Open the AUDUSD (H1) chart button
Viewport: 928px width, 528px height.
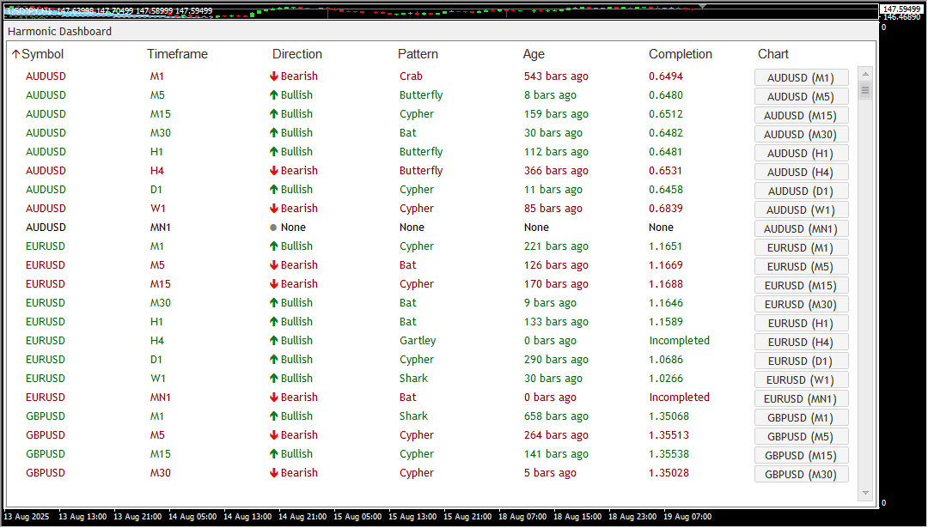click(x=802, y=153)
